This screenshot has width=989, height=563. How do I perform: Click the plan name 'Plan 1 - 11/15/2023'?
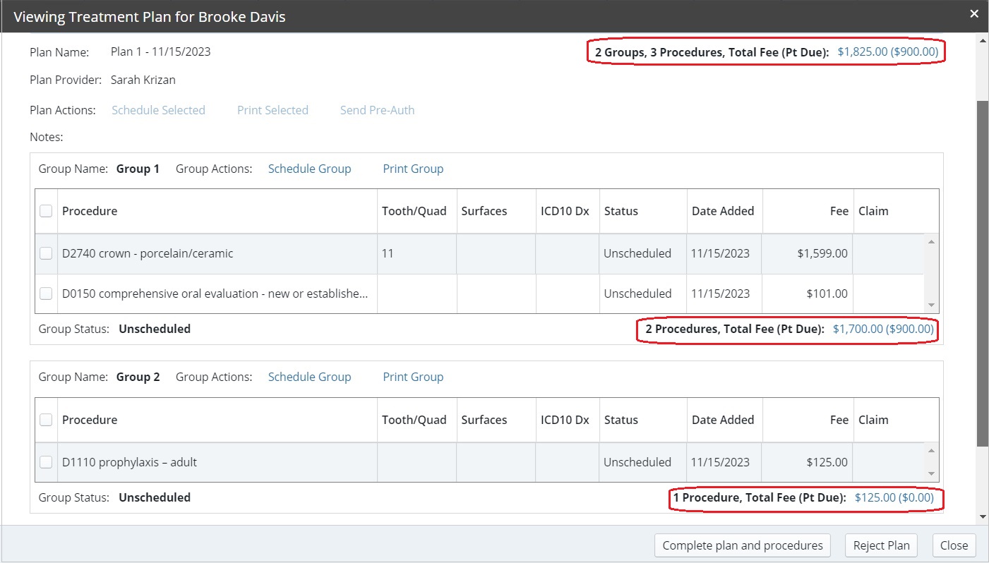[161, 52]
